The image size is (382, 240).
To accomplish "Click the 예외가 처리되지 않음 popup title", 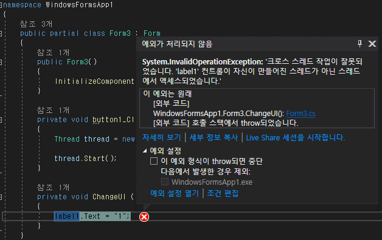I will click(x=178, y=44).
